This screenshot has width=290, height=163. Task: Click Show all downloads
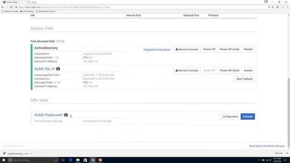click(x=278, y=153)
